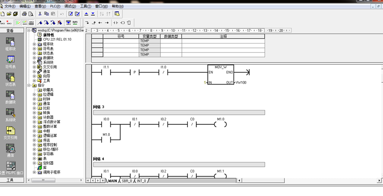The image size is (383, 196).
Task: Expand the 传送 instruction folder
Action: [x=34, y=140]
